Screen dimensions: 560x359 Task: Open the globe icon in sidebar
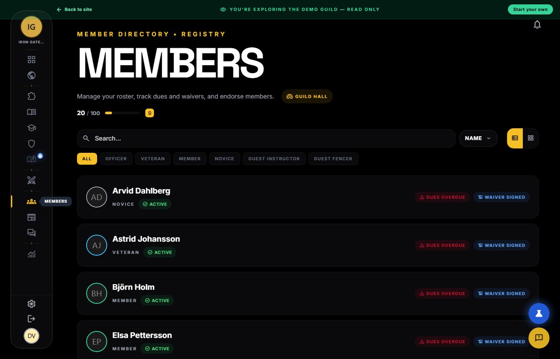coord(31,75)
